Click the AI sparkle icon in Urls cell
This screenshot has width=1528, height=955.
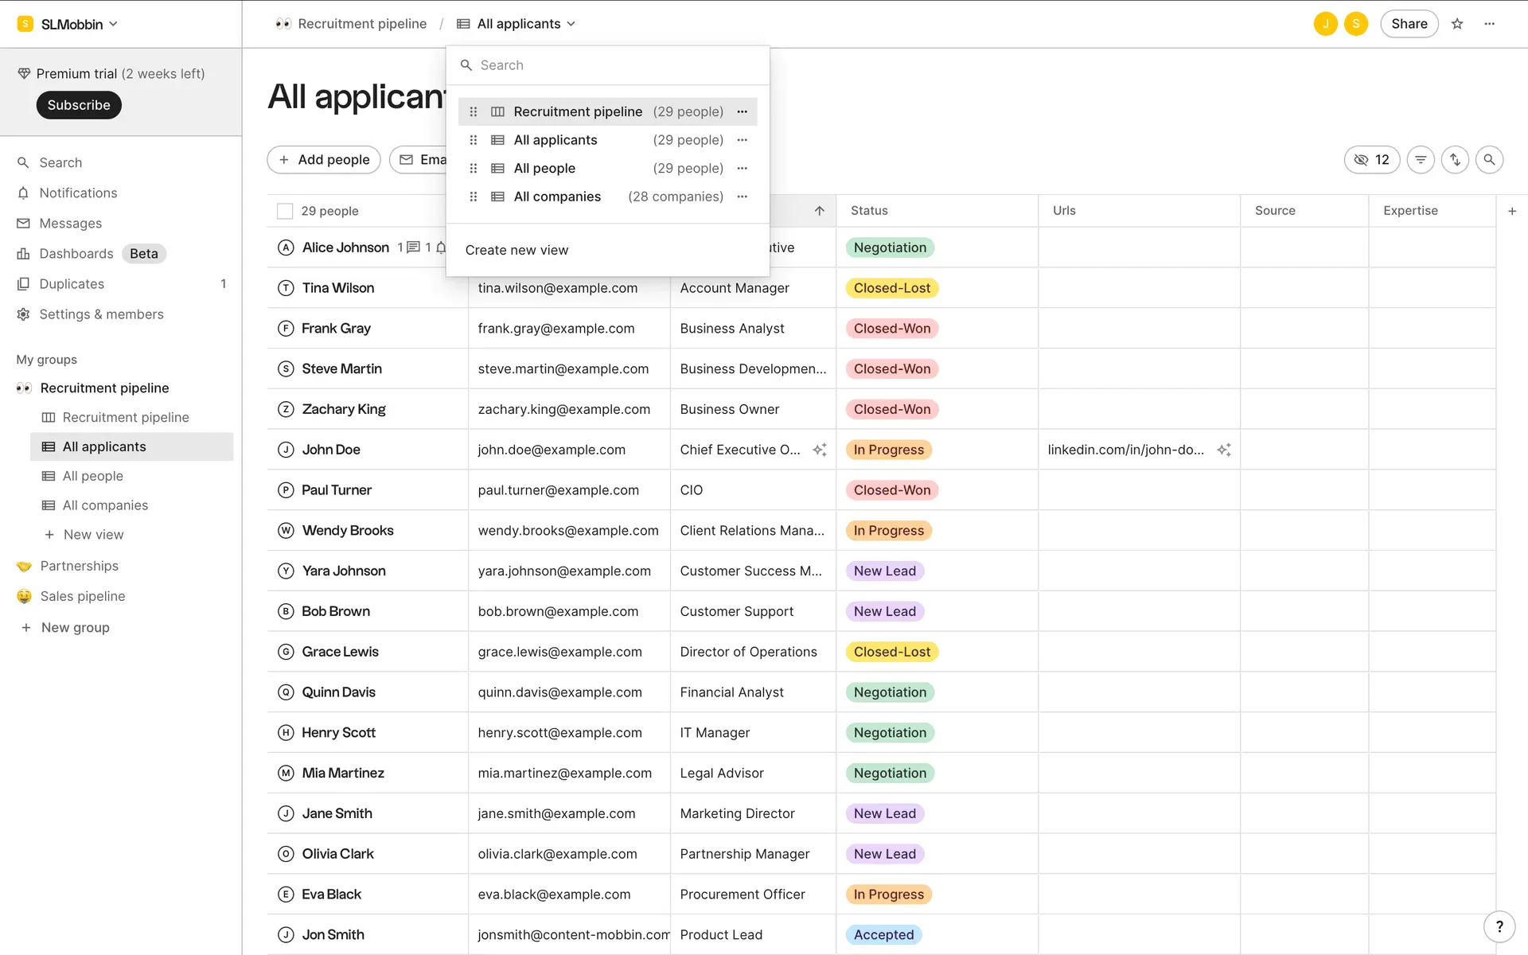point(1224,450)
